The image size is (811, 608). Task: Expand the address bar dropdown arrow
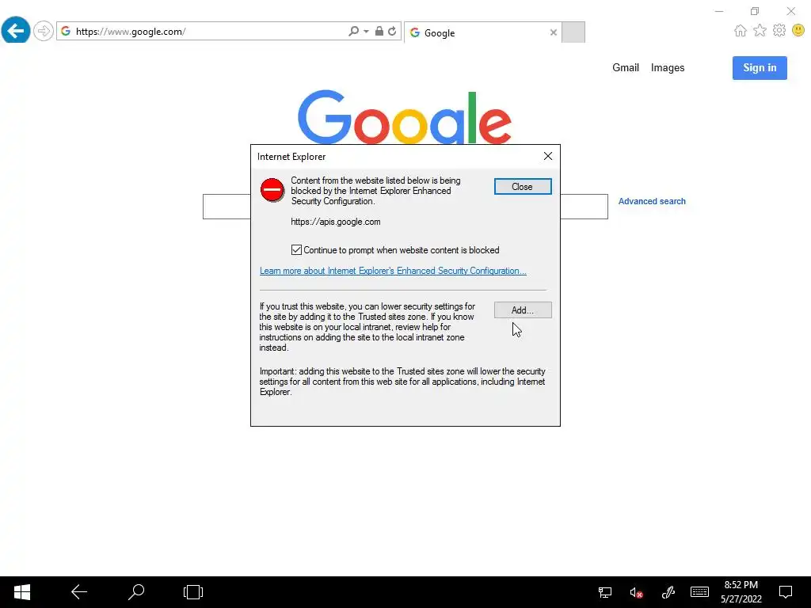tap(366, 31)
